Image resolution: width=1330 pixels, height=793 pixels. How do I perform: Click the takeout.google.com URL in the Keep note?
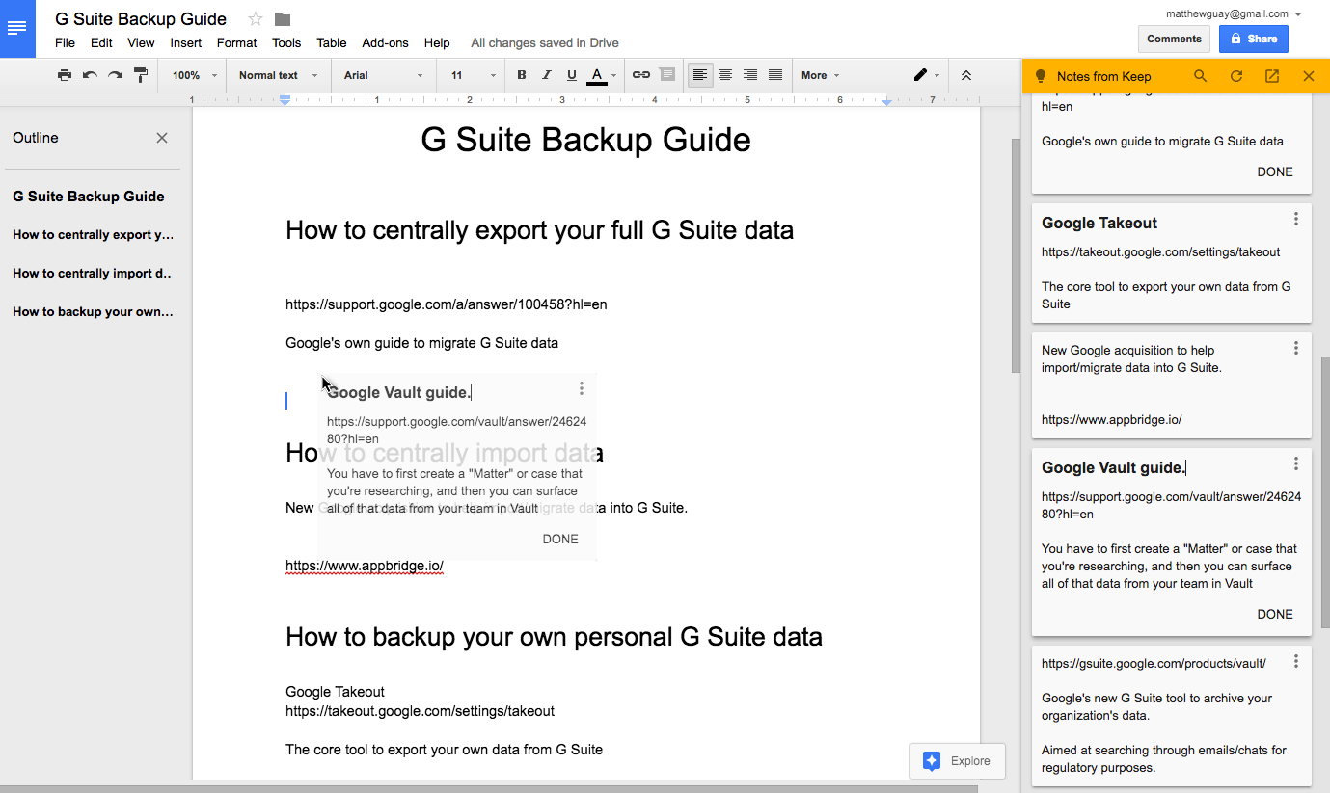1161,251
